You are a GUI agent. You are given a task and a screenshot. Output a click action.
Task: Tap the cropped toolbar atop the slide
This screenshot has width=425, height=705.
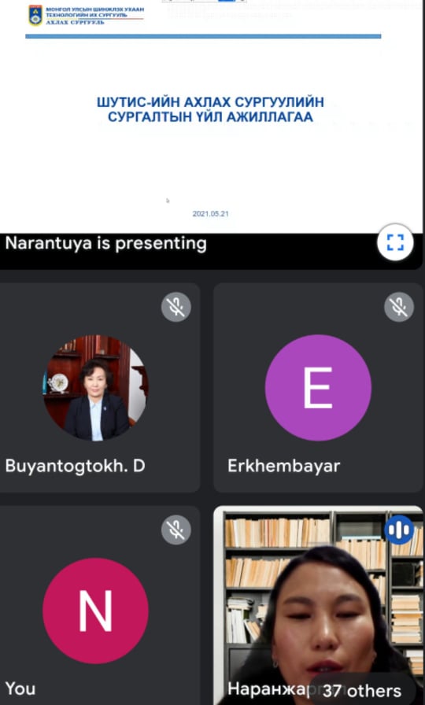[205, 2]
